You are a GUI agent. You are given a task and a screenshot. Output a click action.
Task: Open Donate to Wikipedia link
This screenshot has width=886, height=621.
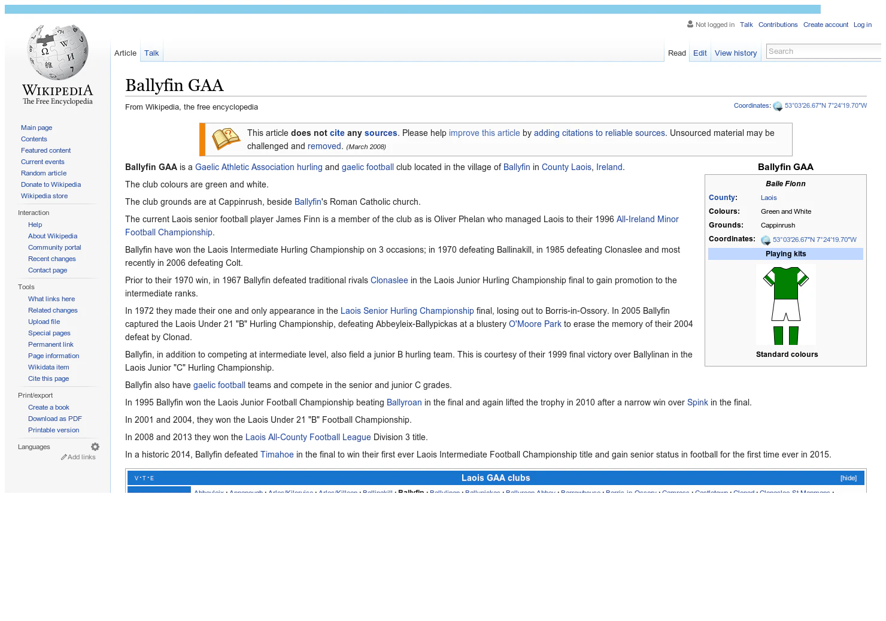coord(51,184)
